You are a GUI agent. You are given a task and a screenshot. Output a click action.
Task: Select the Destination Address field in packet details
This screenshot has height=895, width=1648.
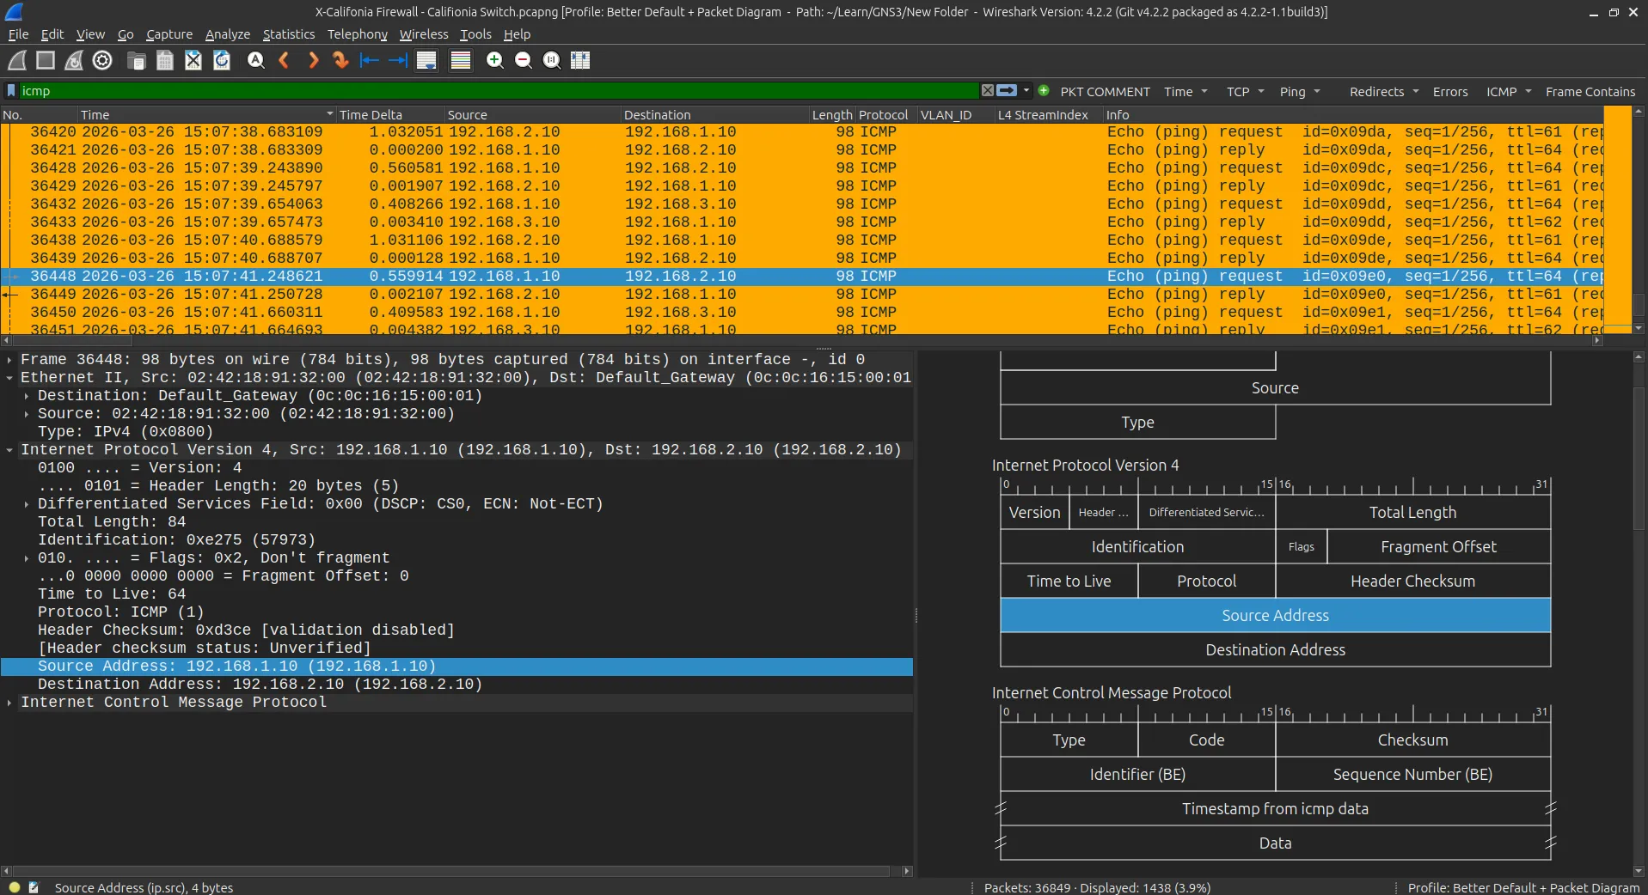click(457, 685)
